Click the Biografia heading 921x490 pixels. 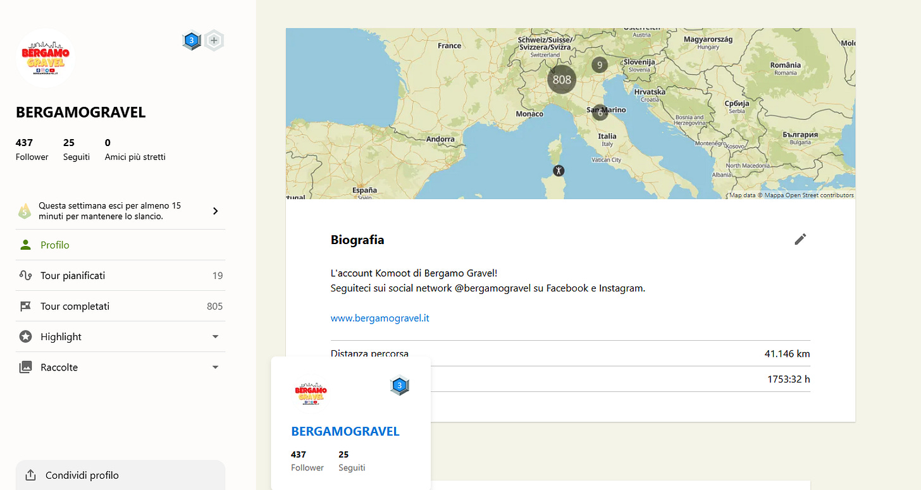click(x=357, y=240)
